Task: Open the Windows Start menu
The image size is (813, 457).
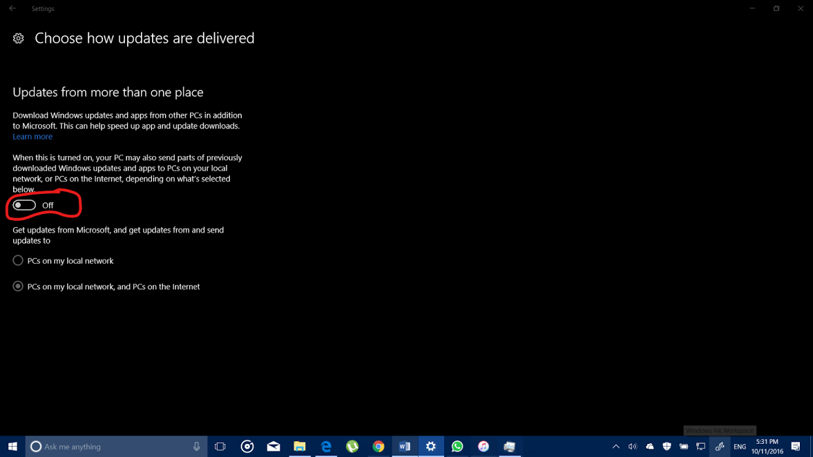Action: pos(12,447)
